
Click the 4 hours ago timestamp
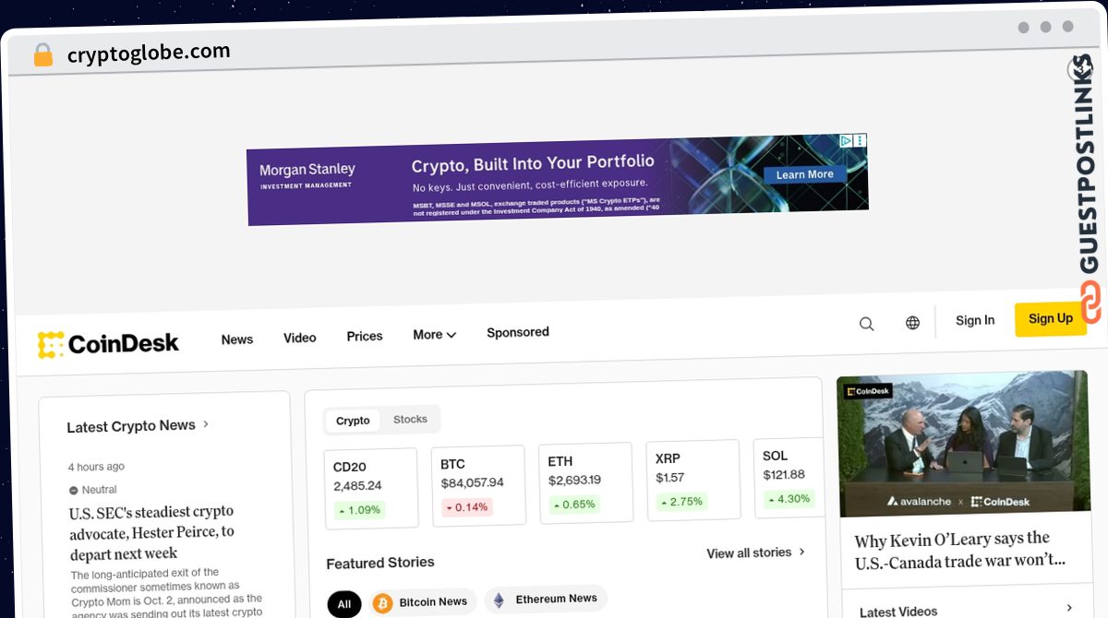click(x=96, y=467)
